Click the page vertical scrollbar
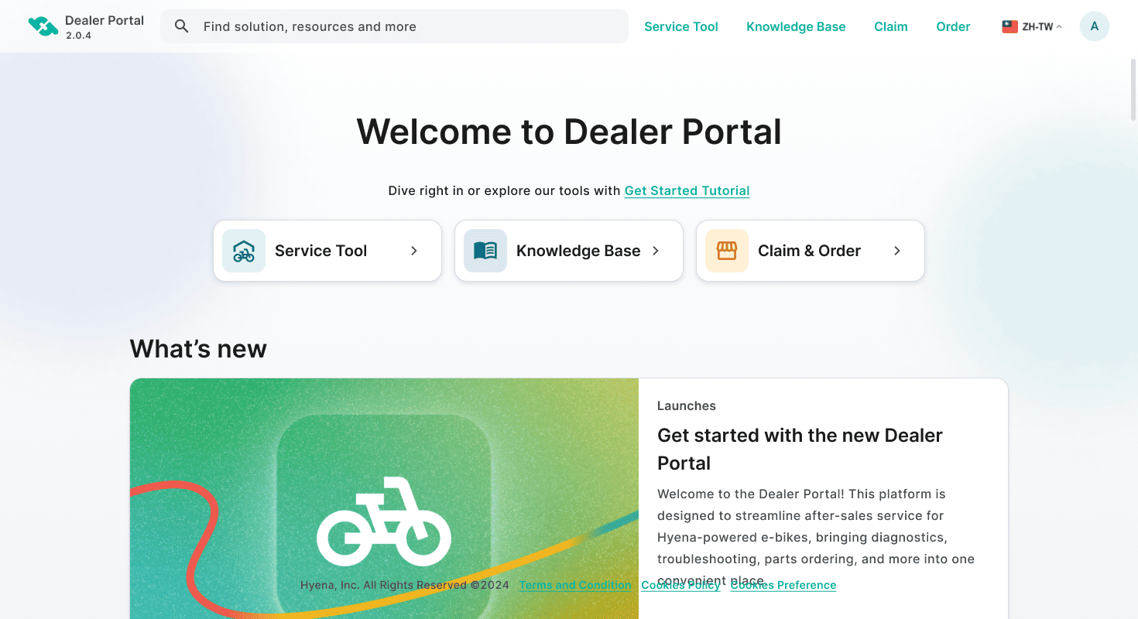1138x619 pixels. coord(1133,89)
